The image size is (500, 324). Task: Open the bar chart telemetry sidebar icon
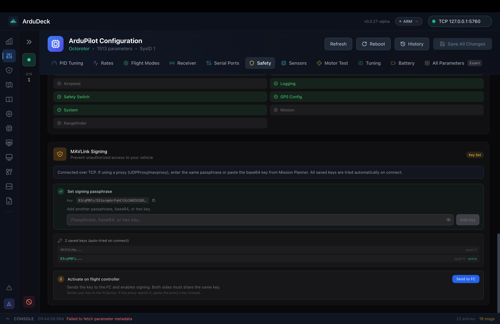click(x=9, y=41)
